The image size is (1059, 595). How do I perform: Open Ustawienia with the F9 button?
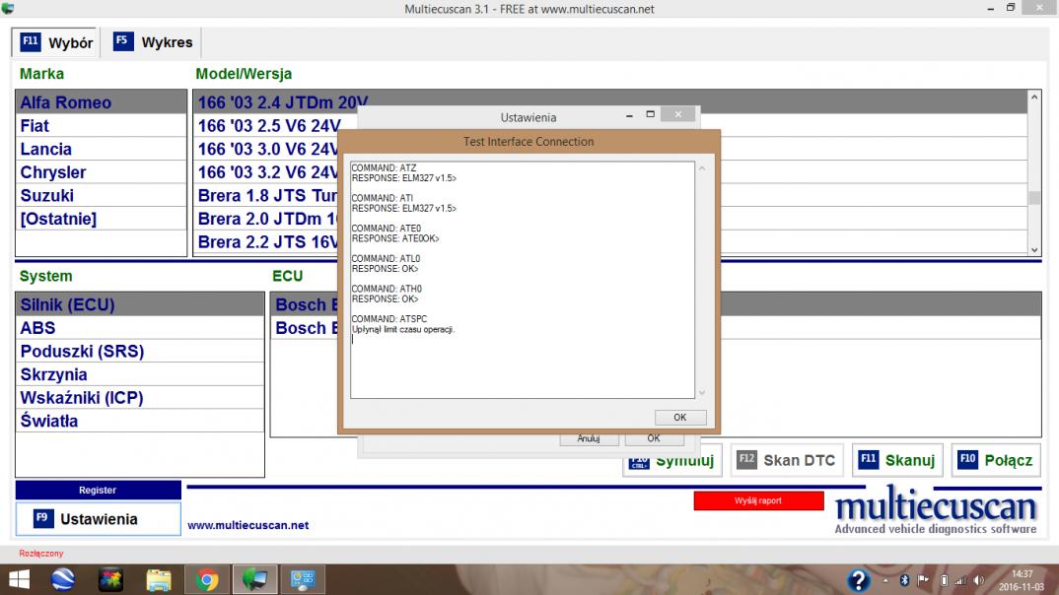click(98, 519)
